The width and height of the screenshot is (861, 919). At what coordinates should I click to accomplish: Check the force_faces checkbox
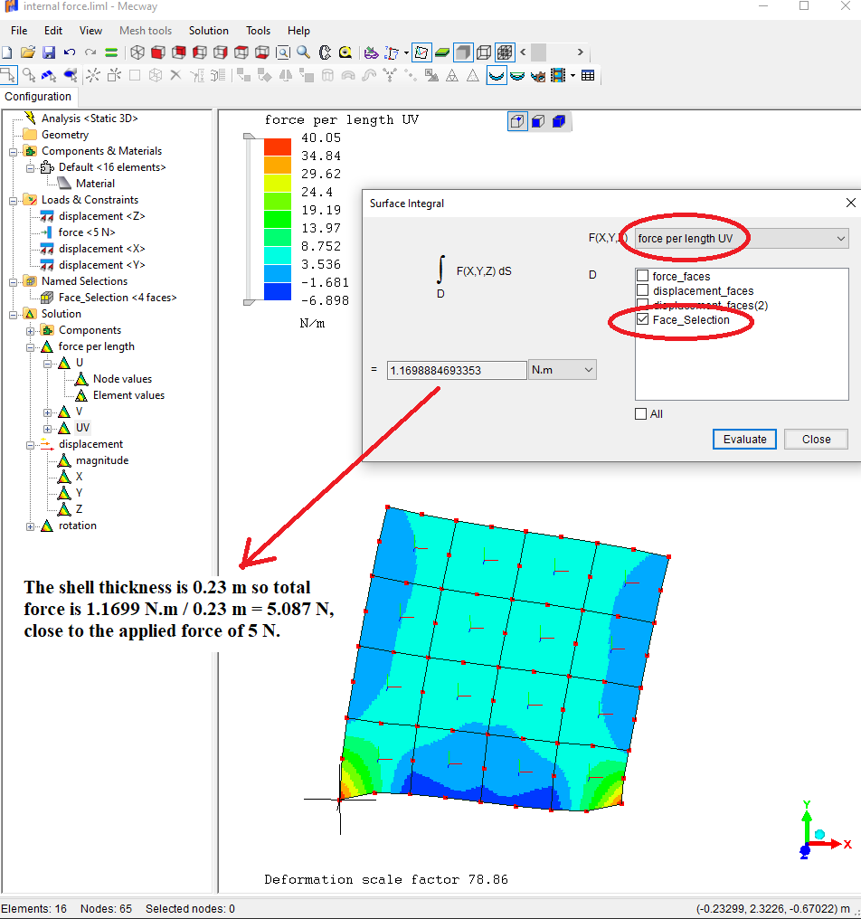point(642,276)
